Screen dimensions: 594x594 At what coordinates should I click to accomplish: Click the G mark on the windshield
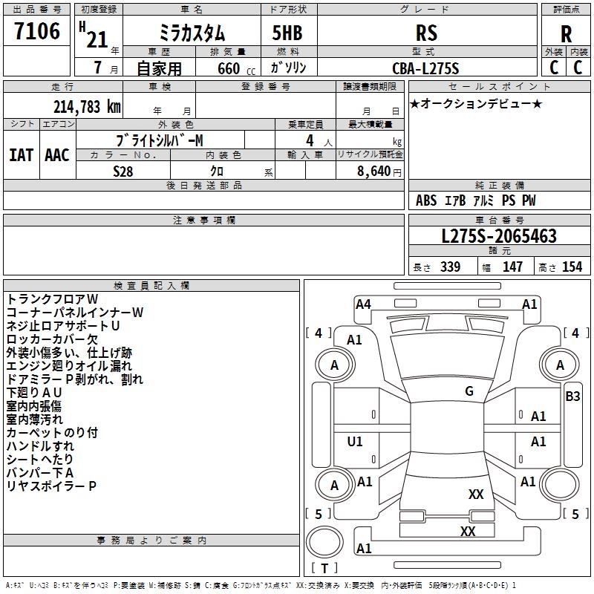pyautogui.click(x=469, y=391)
